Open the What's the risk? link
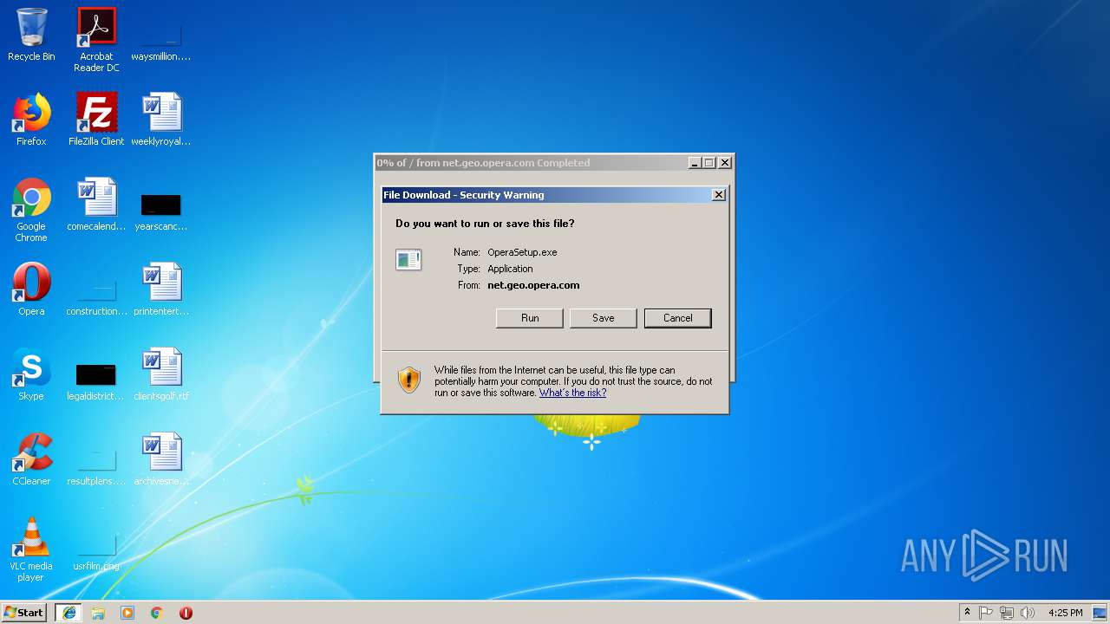Image resolution: width=1110 pixels, height=624 pixels. pos(572,393)
